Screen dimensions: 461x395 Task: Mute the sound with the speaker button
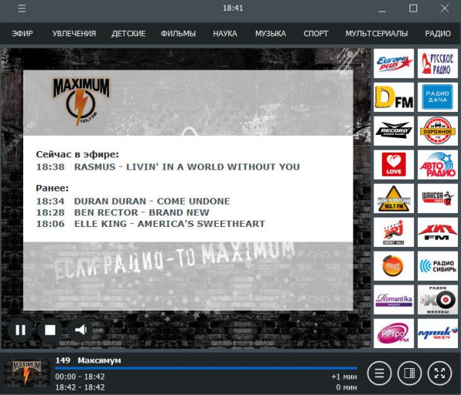tap(81, 330)
